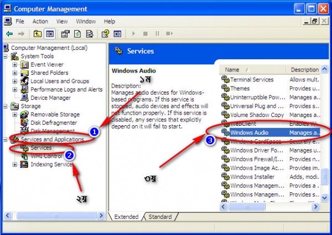The width and height of the screenshot is (332, 235).
Task: Select the Windows Driver Foundation row
Action: 271,150
